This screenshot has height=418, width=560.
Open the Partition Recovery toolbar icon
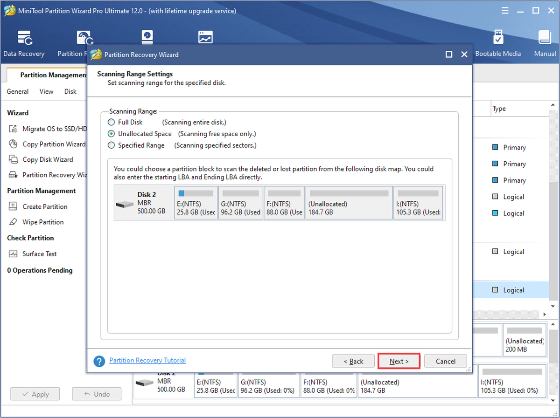84,38
